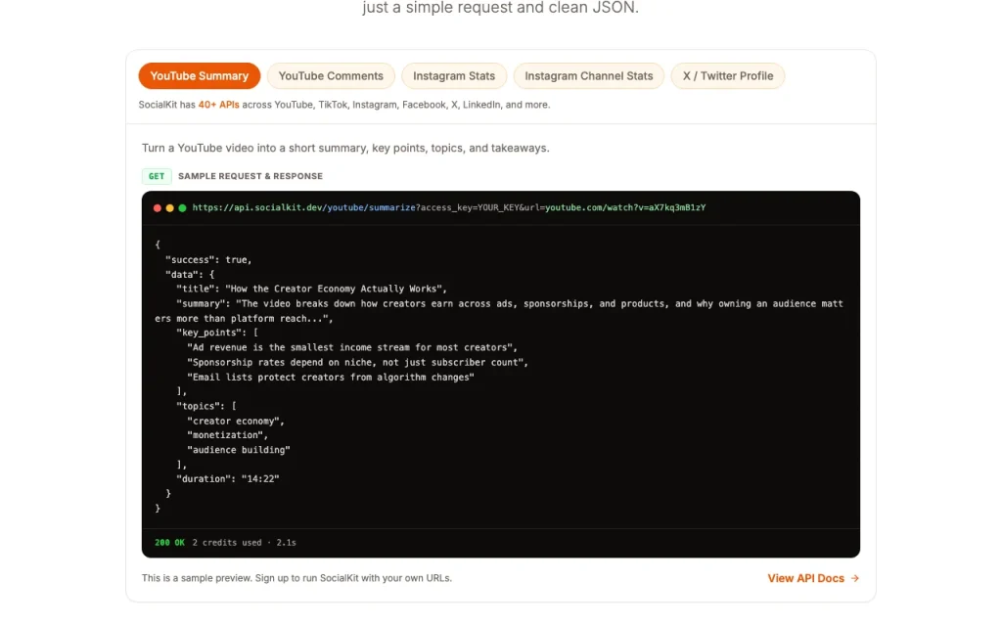Click the "Email lists protect creators" line
This screenshot has height=626, width=1002.
pyautogui.click(x=331, y=377)
